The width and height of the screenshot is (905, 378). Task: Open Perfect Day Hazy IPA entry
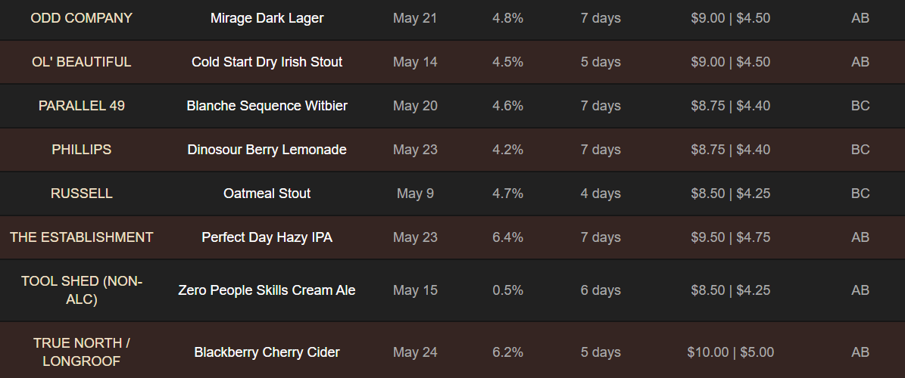(x=267, y=237)
